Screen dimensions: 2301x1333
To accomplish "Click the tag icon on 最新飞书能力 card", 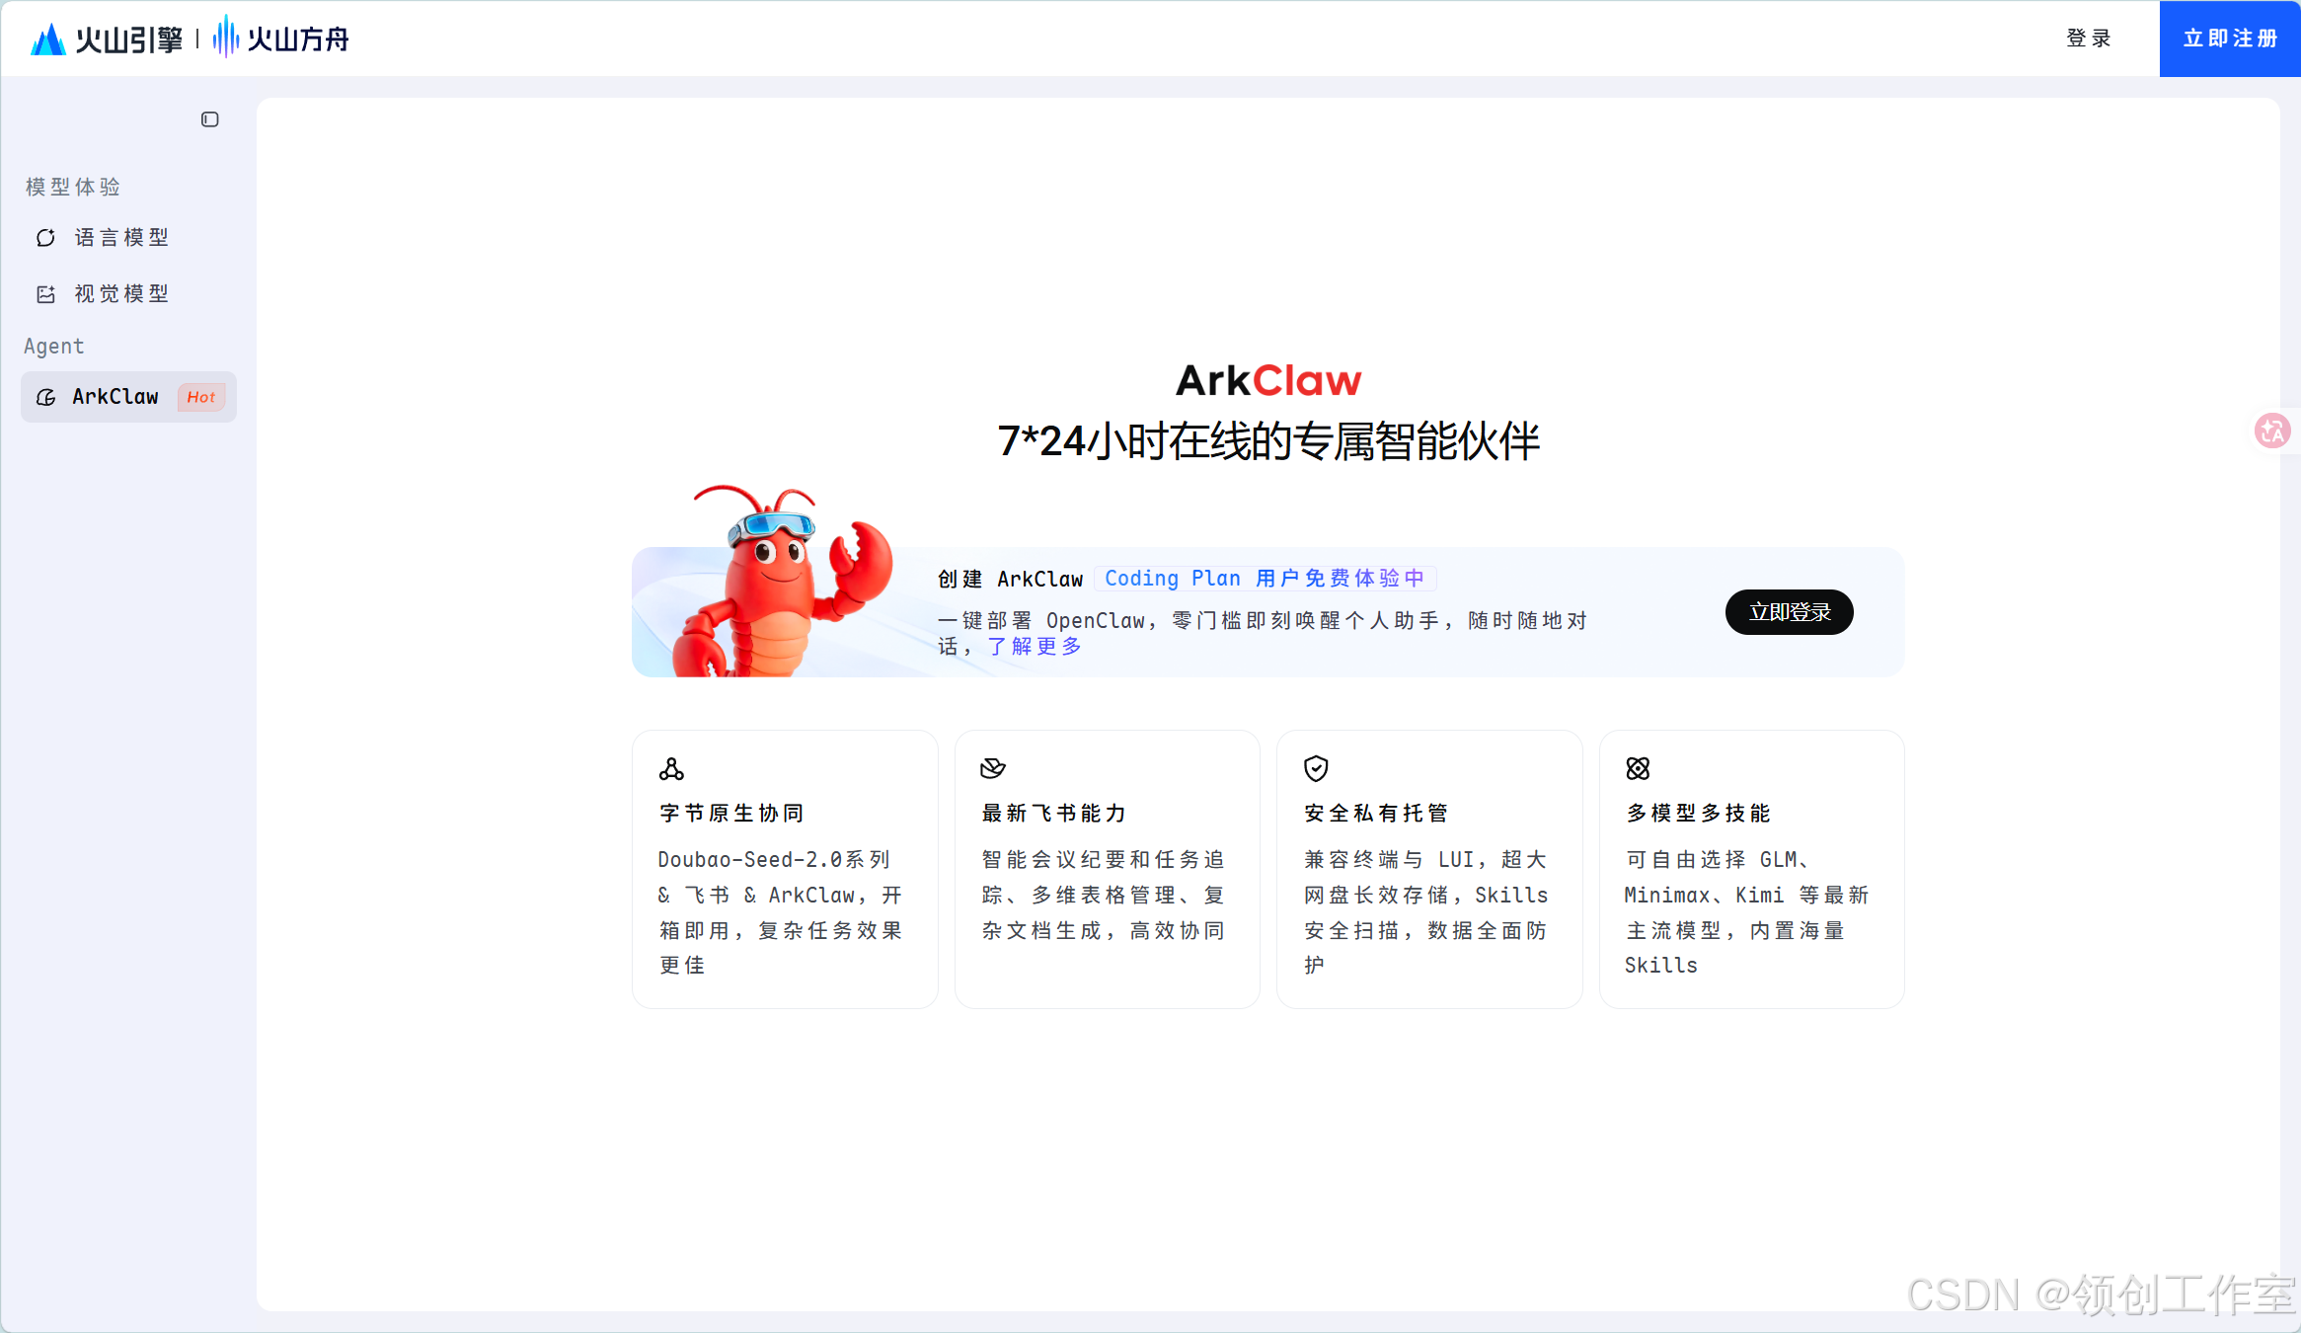I will (x=993, y=769).
